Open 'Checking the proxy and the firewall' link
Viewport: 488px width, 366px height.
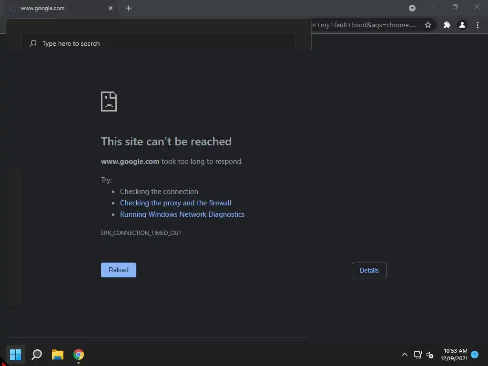click(175, 203)
